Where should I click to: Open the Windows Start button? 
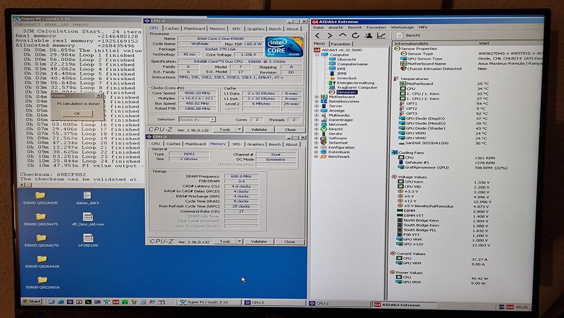coord(32,301)
